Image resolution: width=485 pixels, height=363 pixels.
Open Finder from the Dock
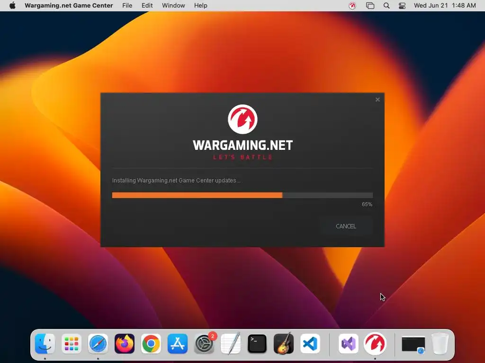point(45,344)
